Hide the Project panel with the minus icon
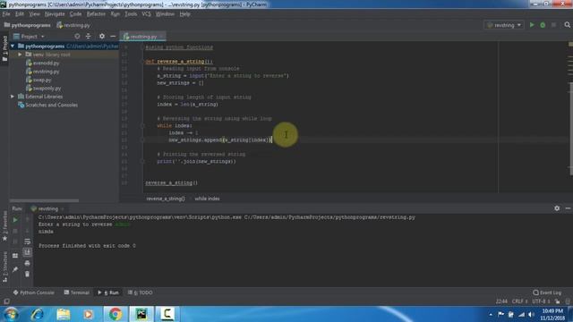 [x=113, y=36]
